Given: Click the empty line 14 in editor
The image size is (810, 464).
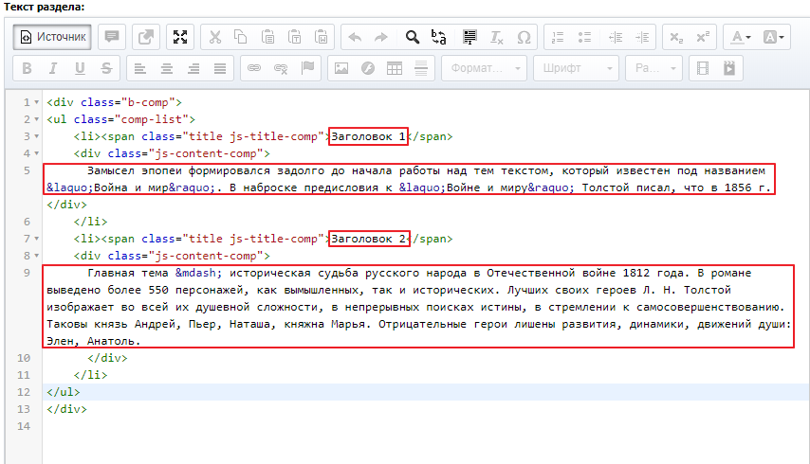Looking at the screenshot, I should (379, 427).
